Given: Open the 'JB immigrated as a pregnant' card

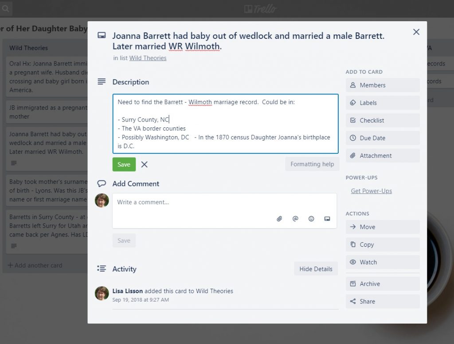Looking at the screenshot, I should (47, 112).
